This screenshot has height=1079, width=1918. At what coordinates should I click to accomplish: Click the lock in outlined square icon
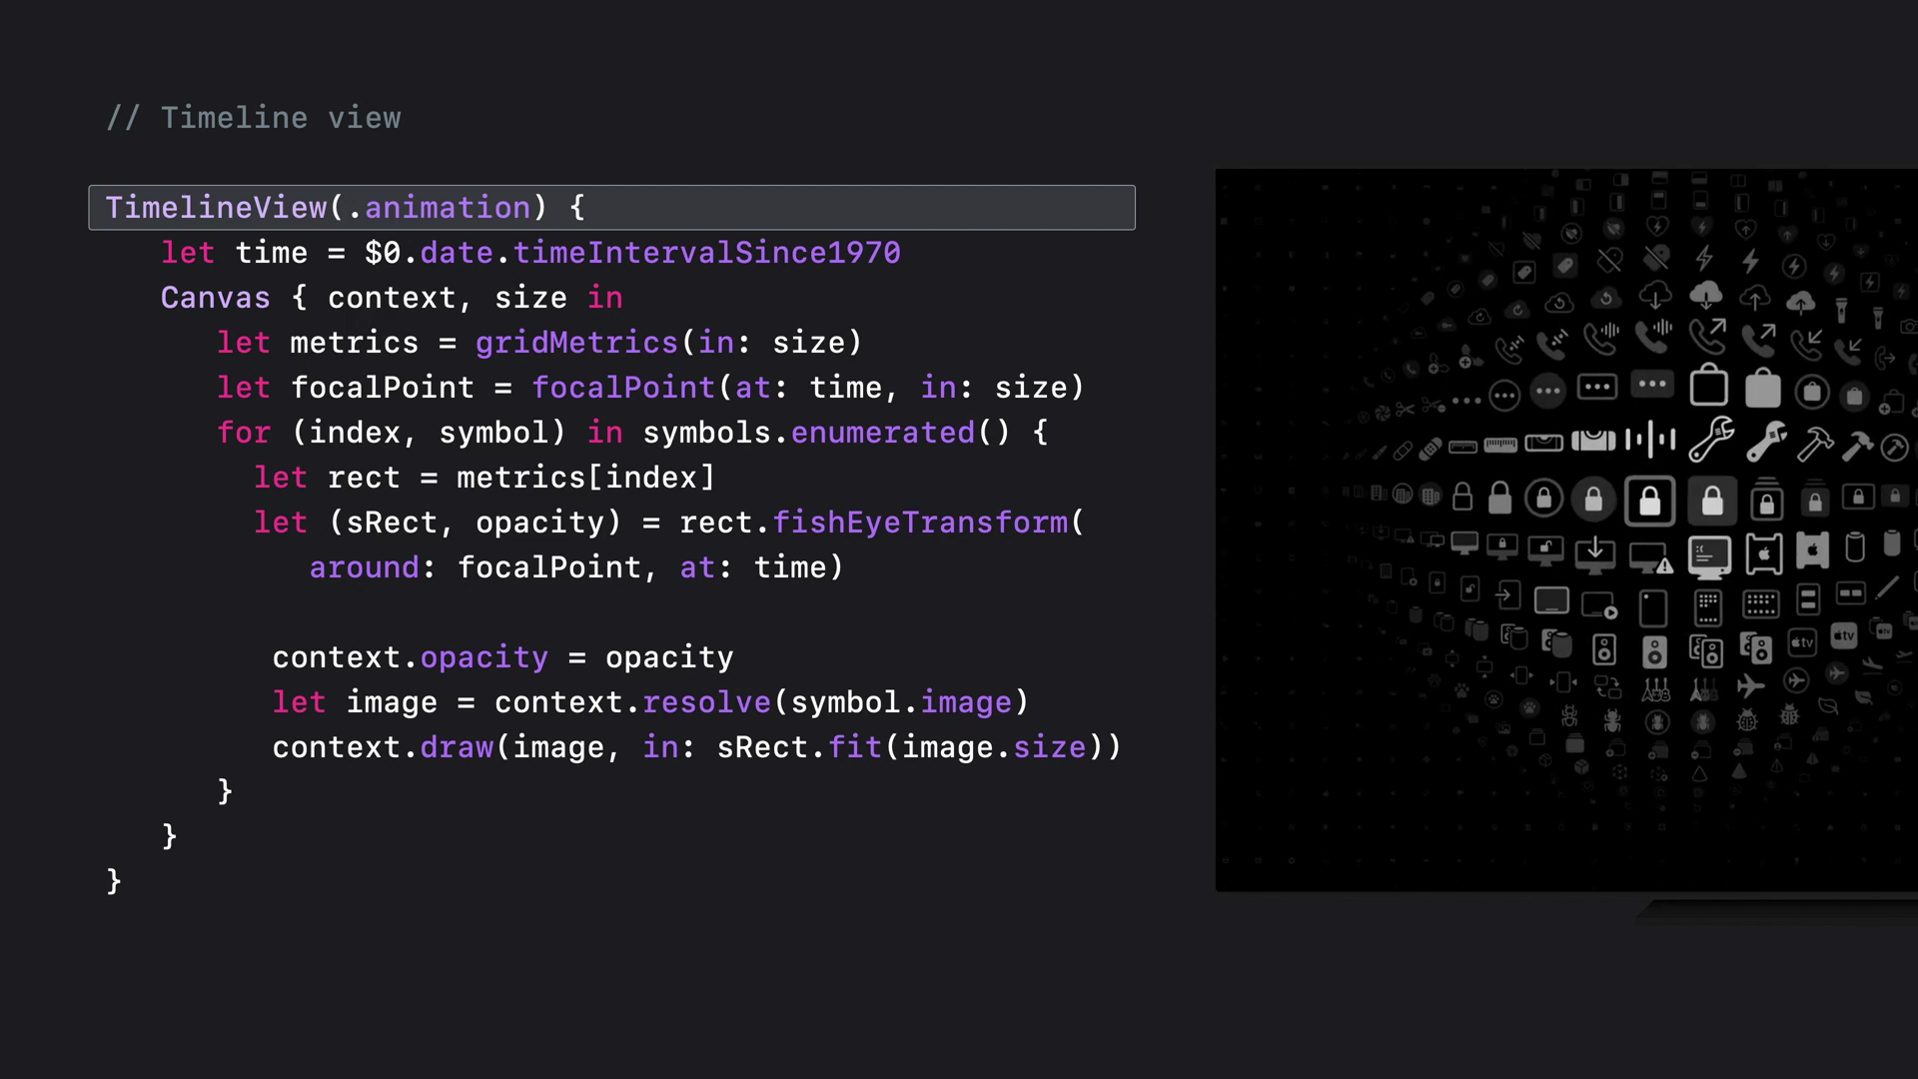(x=1650, y=500)
